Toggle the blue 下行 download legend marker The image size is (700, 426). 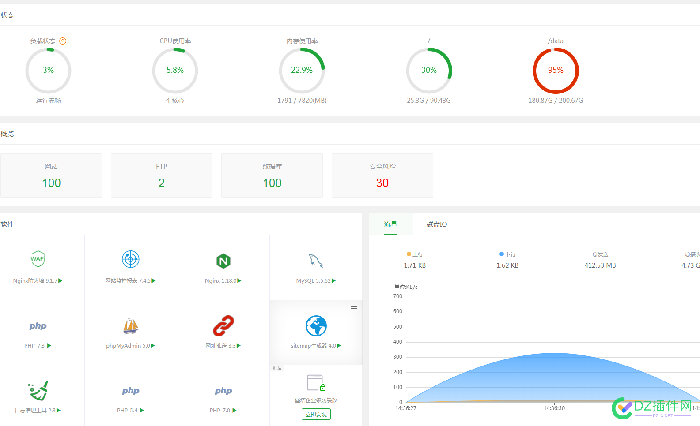click(502, 254)
